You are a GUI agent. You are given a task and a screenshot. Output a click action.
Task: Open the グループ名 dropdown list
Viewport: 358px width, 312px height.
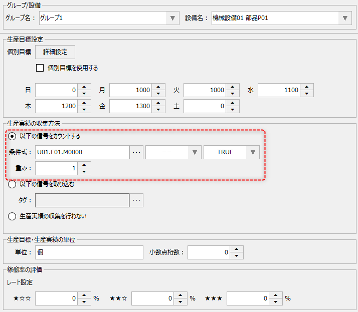tap(172, 18)
